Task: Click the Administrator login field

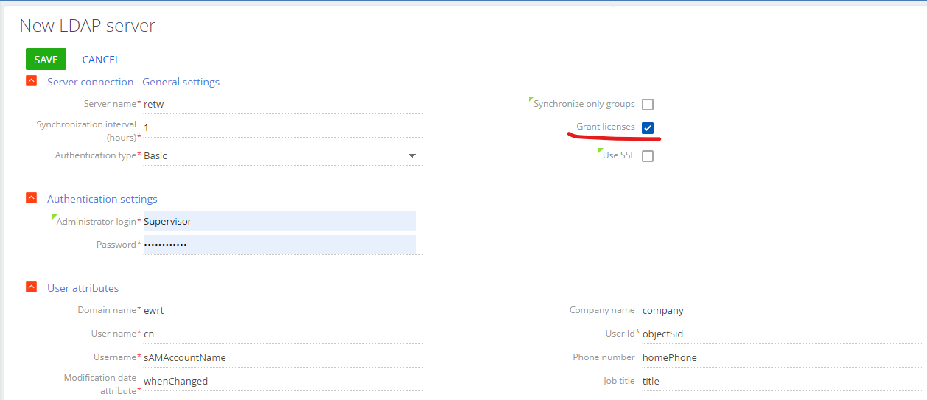Action: 279,221
